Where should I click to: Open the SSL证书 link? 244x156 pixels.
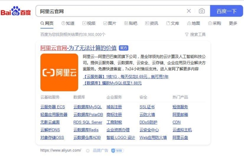[x=147, y=107]
